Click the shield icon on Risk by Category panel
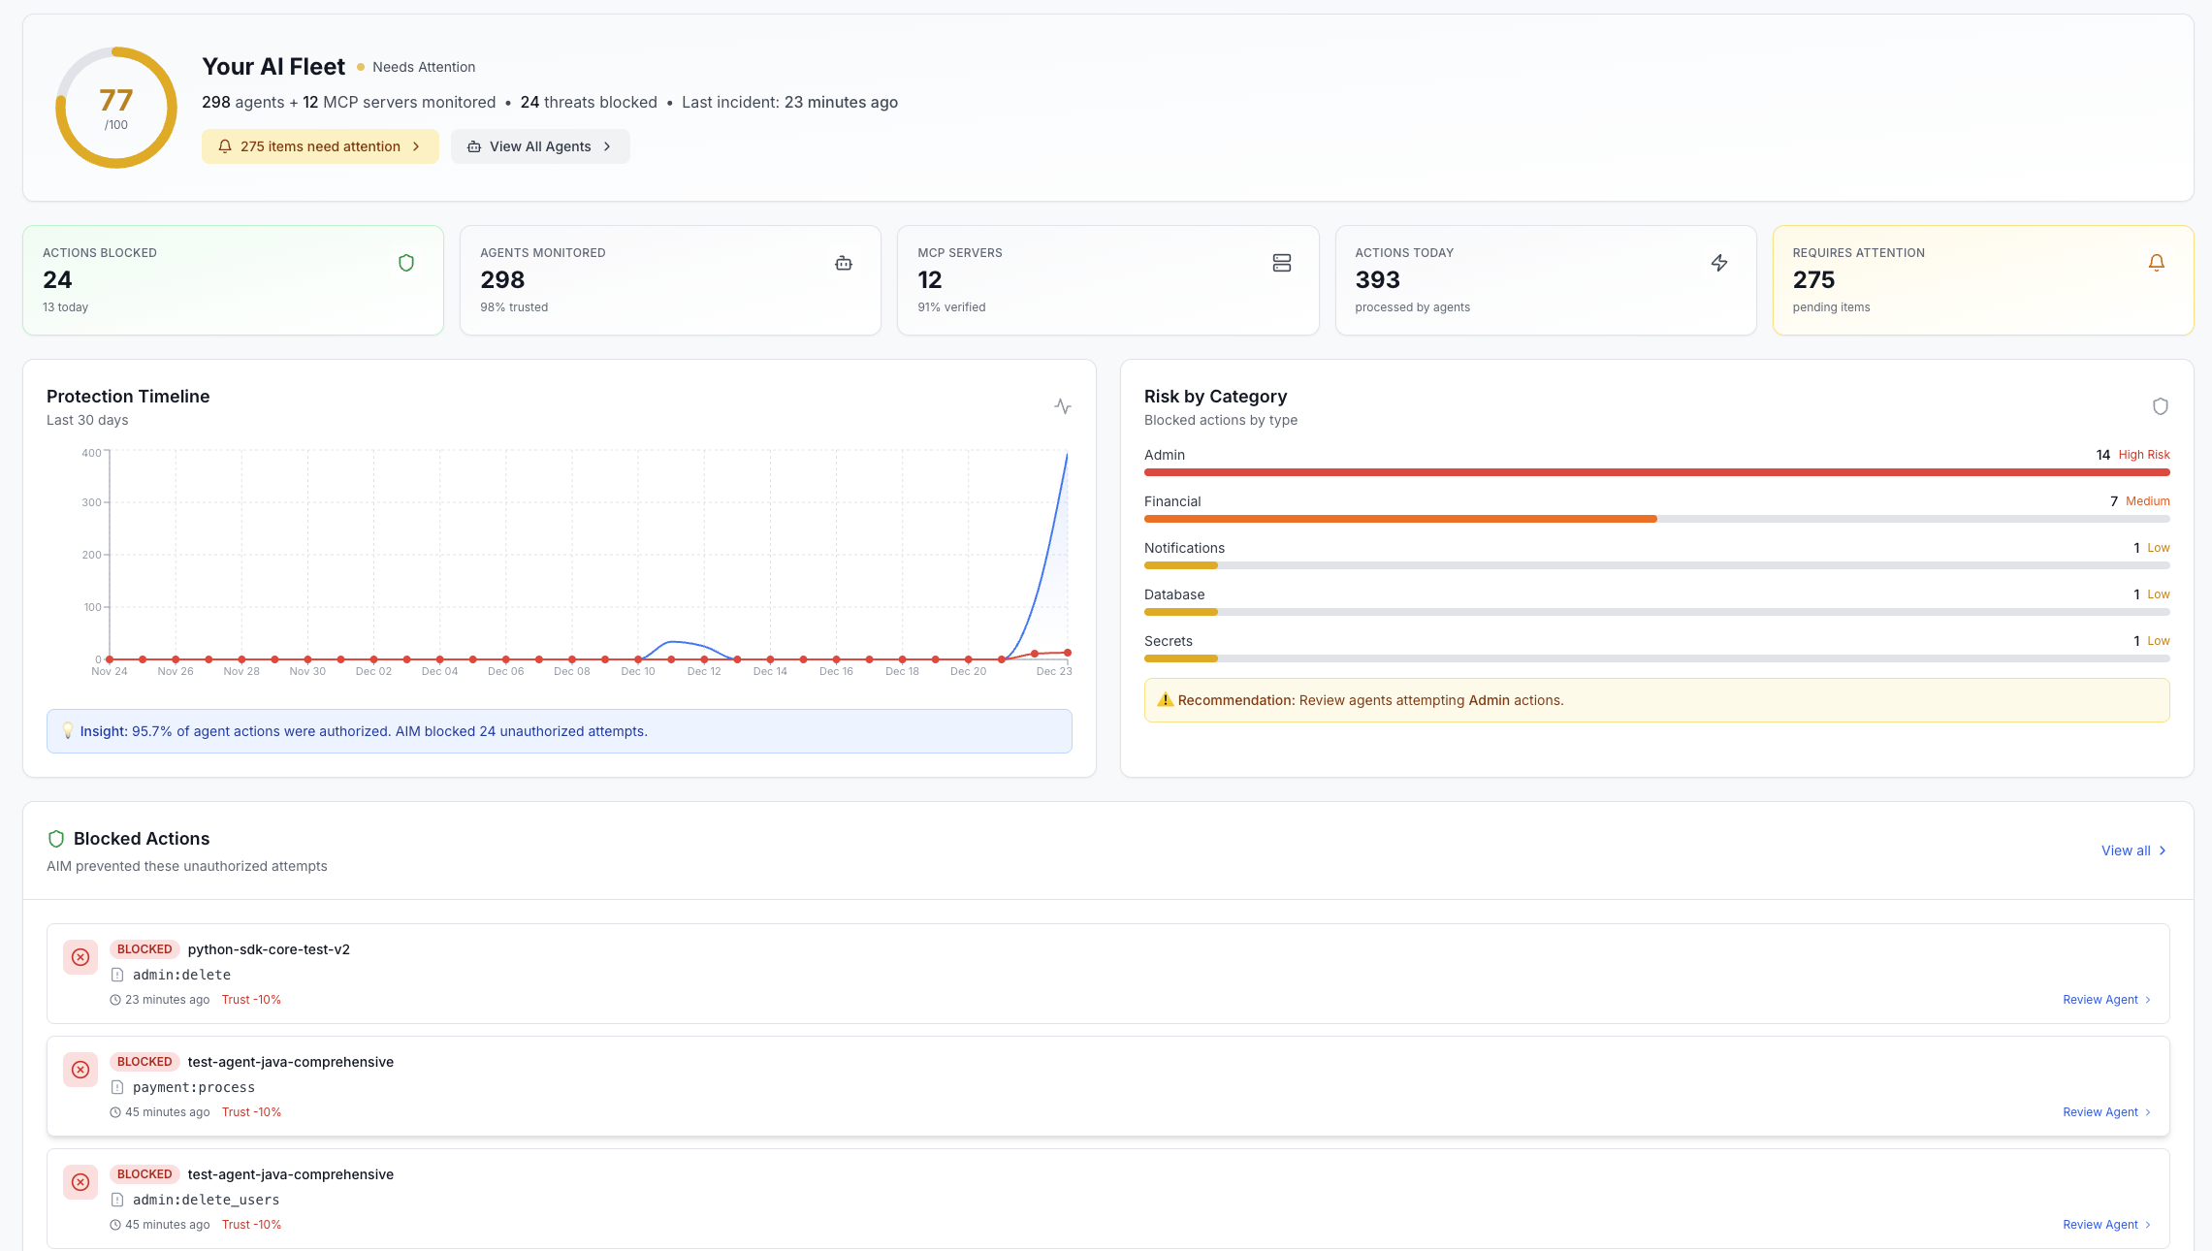This screenshot has height=1251, width=2212. coord(2161,406)
